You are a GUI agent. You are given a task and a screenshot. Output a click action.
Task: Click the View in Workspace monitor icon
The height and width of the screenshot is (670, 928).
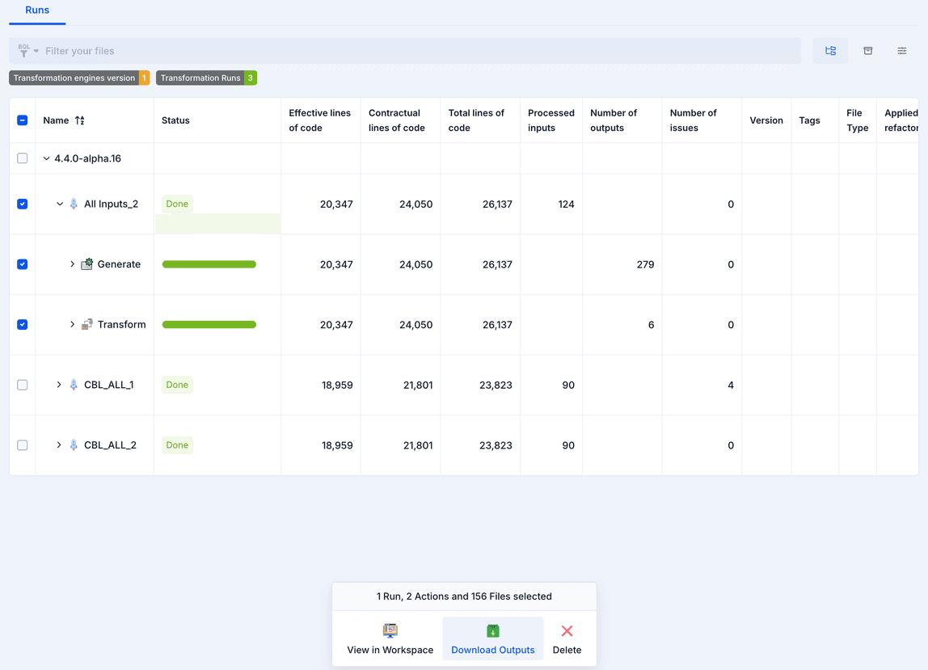(x=390, y=630)
